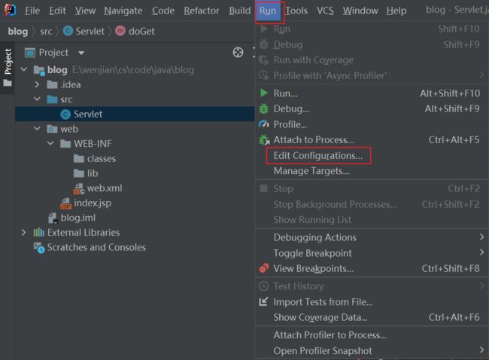This screenshot has width=489, height=360.
Task: Click the IntelliJ IDEA logo icon
Action: click(x=10, y=10)
